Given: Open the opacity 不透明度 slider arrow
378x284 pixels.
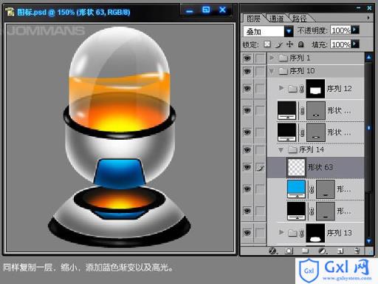Looking at the screenshot, I should pos(355,30).
